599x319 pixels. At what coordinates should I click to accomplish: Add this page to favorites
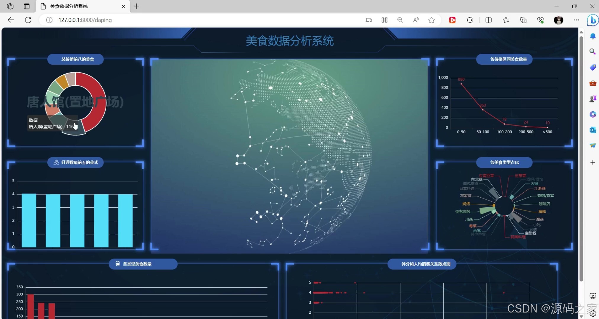coord(432,20)
